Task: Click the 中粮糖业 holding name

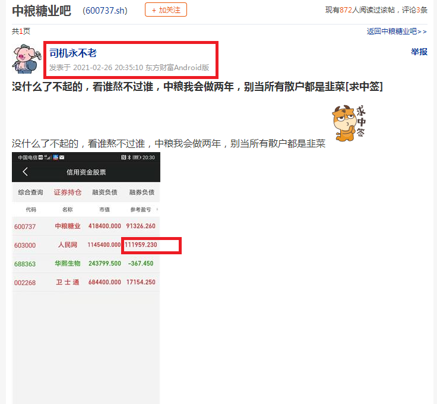Action: point(68,226)
